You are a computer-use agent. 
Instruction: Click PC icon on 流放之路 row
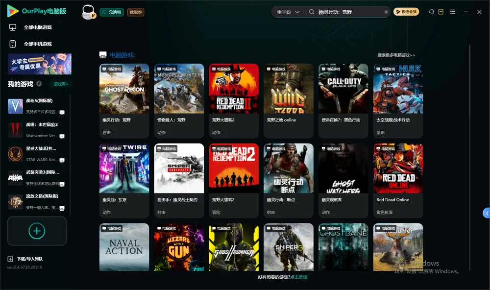[x=62, y=208]
